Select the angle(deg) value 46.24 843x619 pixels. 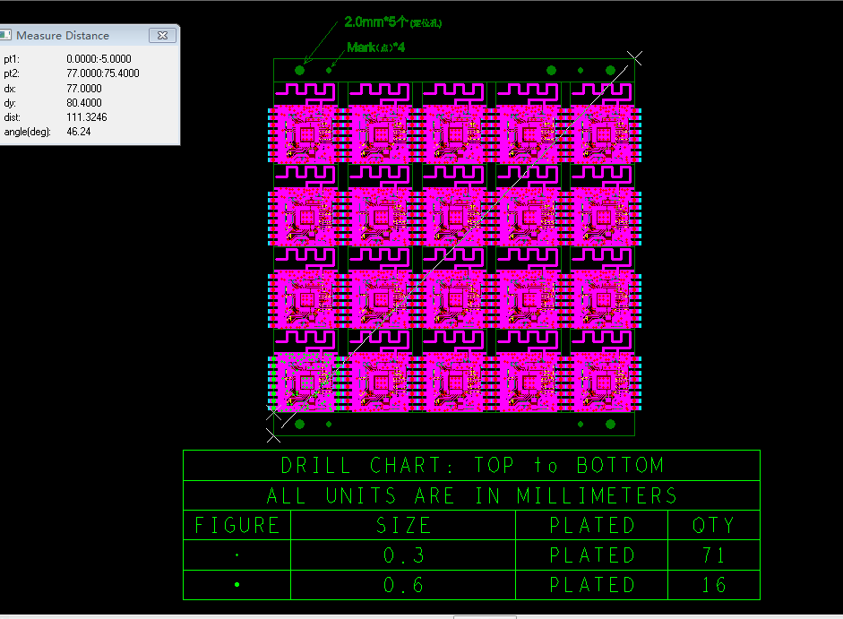click(79, 132)
